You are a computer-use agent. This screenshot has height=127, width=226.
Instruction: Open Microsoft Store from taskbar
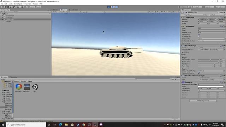pyautogui.click(x=72, y=125)
